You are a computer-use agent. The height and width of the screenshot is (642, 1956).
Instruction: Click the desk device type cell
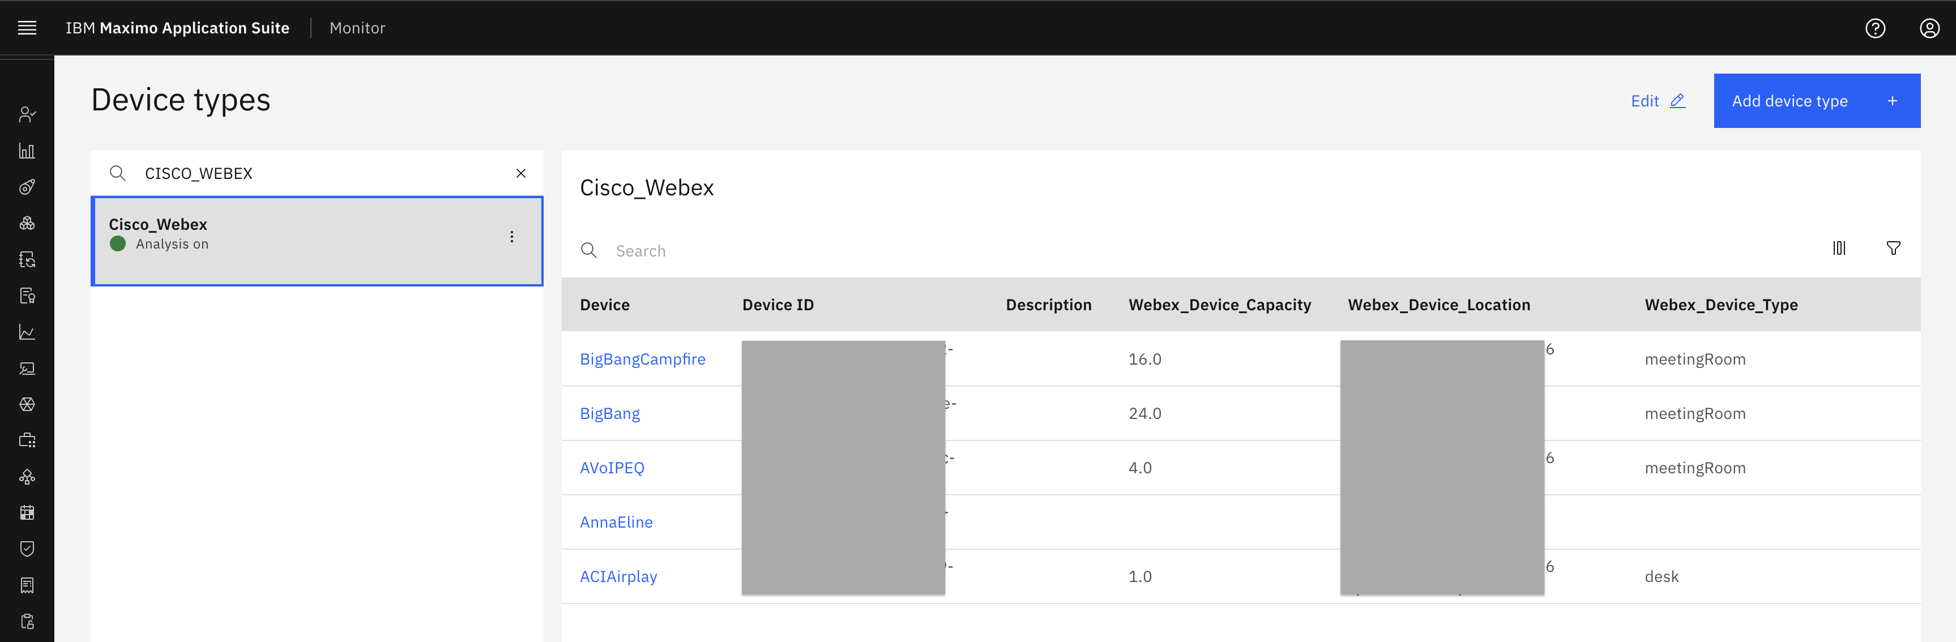click(x=1662, y=576)
